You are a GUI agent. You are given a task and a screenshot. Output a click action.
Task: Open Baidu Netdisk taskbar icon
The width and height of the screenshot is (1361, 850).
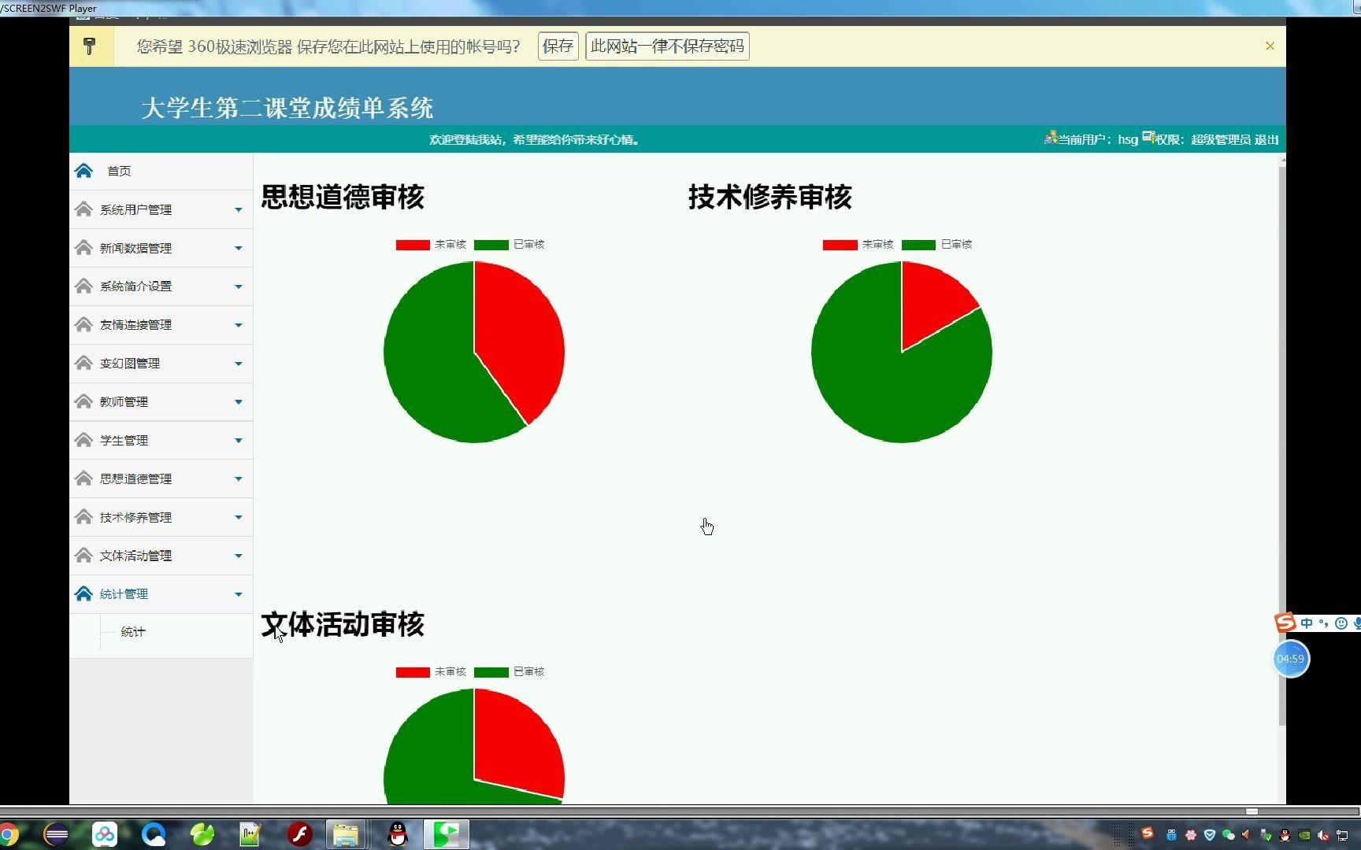tap(105, 834)
